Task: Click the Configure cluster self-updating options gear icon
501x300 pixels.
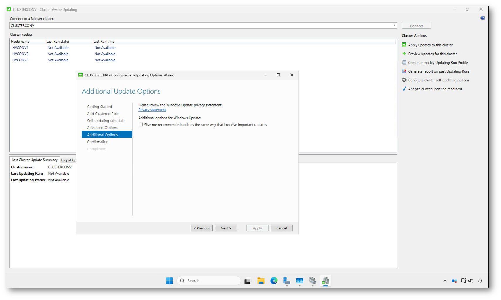Action: point(404,80)
